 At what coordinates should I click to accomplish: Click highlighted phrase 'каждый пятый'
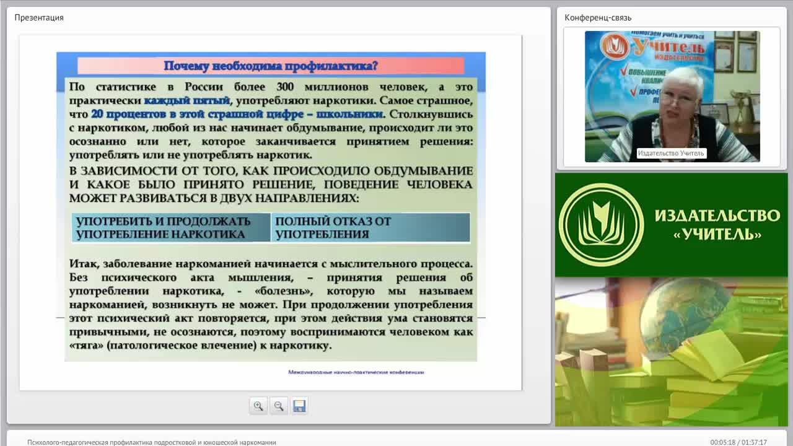tap(187, 100)
